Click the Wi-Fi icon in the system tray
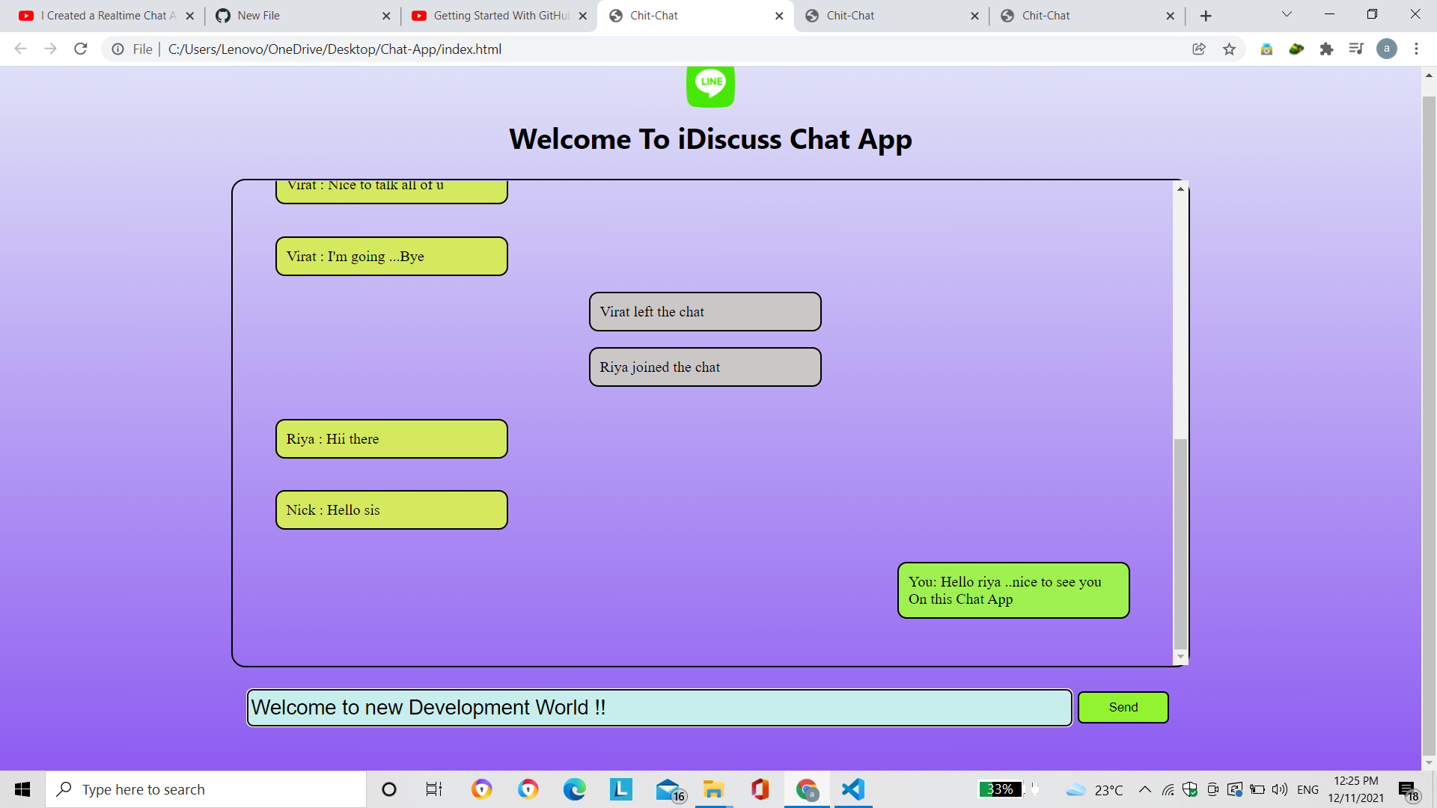1437x808 pixels. [x=1169, y=789]
